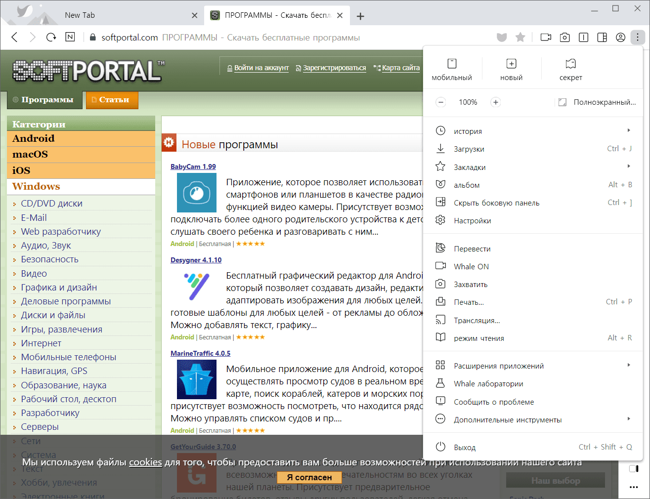The image size is (650, 499).
Task: Click the BabyCam app thumbnail icon
Action: [x=197, y=193]
